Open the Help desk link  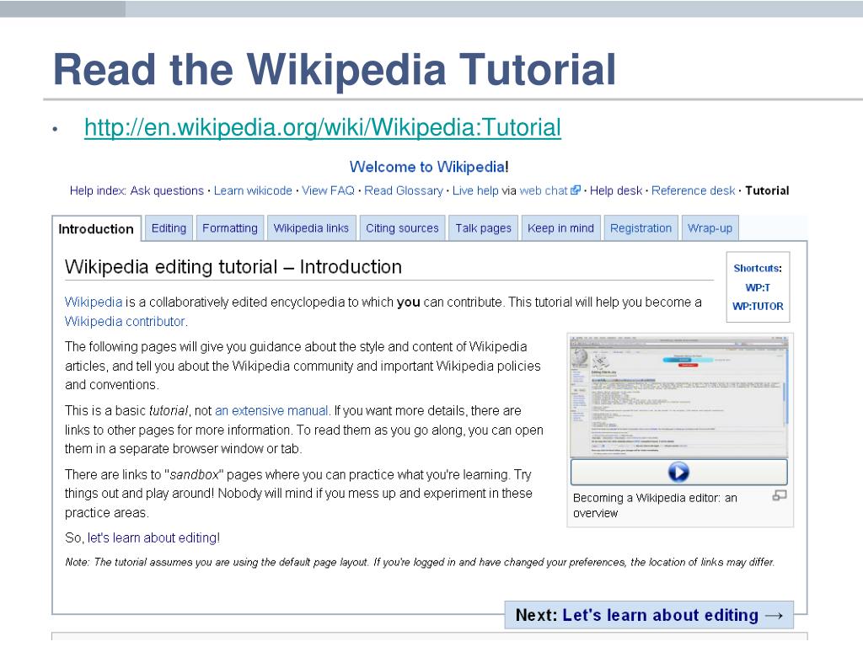coord(616,191)
